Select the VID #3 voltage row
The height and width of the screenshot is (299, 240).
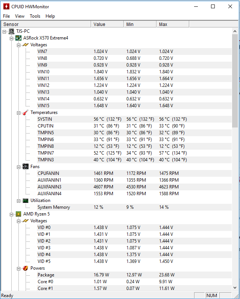coord(134,248)
